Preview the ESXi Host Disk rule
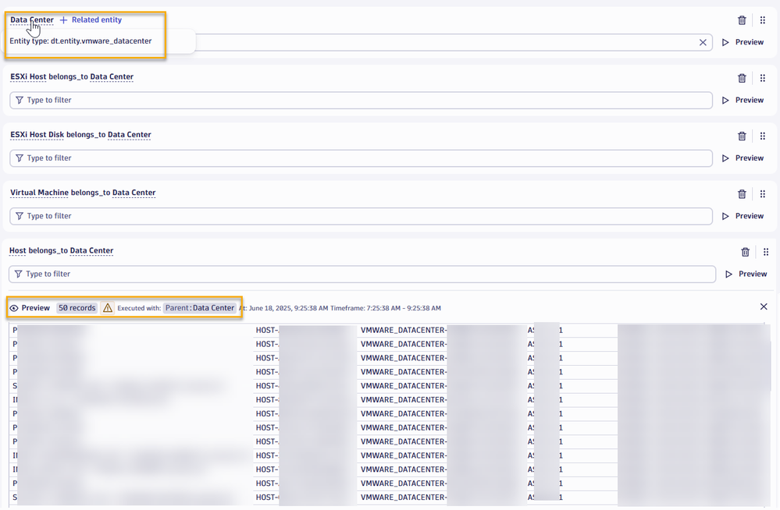The width and height of the screenshot is (780, 510). coord(743,158)
